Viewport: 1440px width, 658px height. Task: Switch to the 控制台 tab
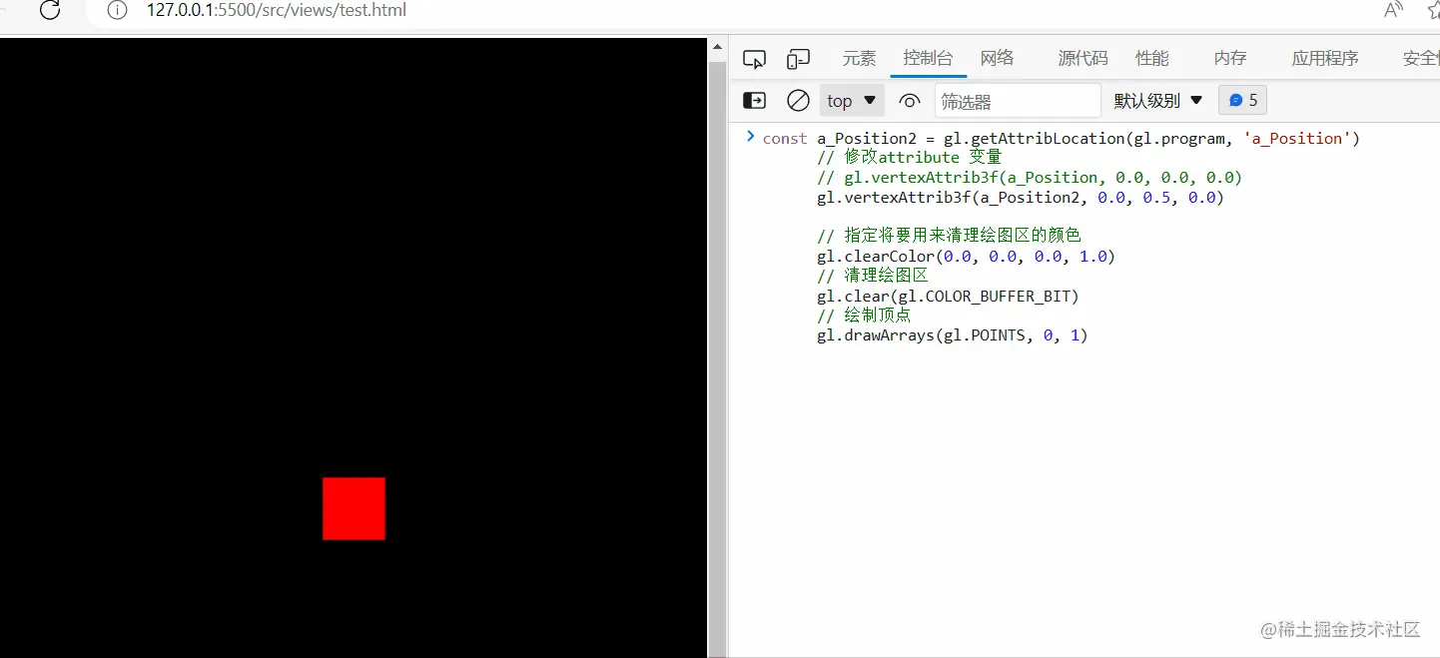[928, 58]
